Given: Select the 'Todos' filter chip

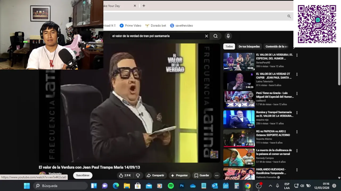Looking at the screenshot, I should [x=229, y=46].
